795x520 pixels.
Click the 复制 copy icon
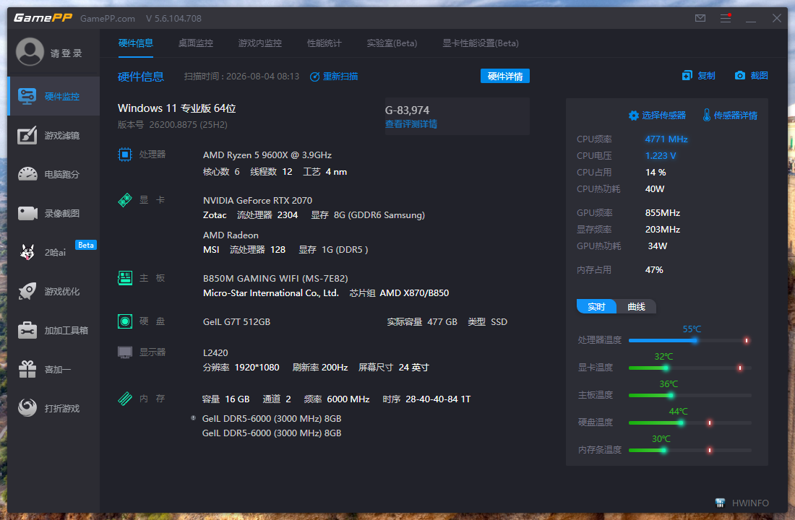point(687,76)
